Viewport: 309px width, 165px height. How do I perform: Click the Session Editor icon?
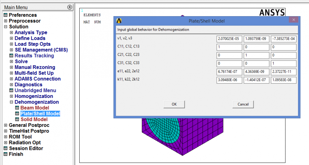(x=5, y=148)
